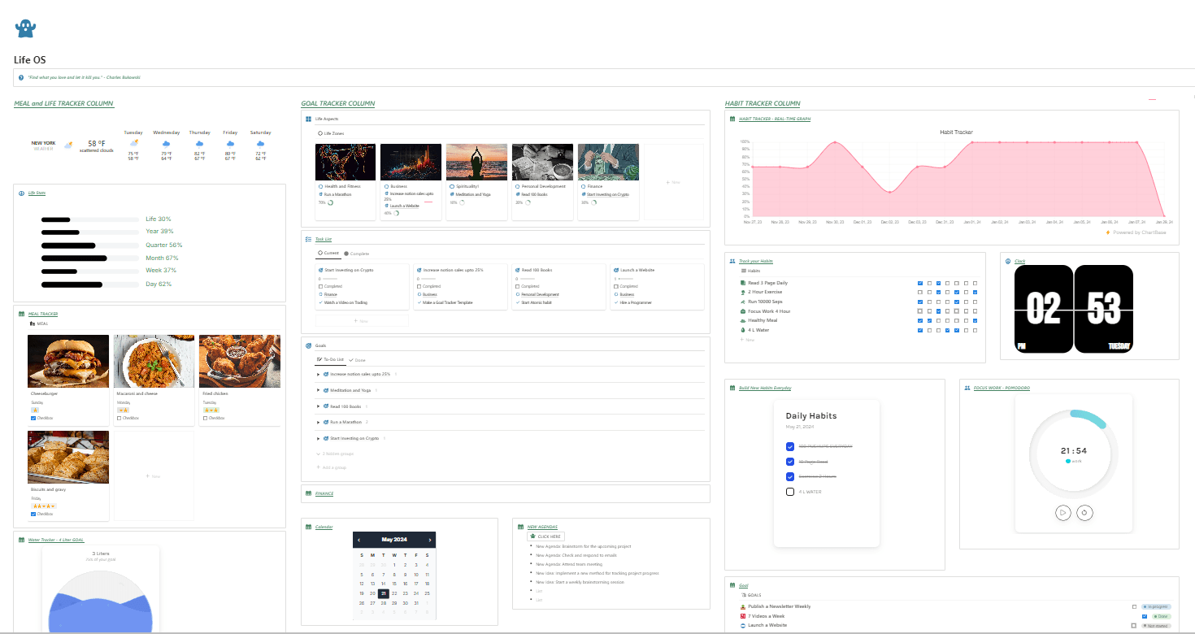The image size is (1195, 634).
Task: Toggle the Biscuits and gravy checkbox
Action: tap(33, 514)
